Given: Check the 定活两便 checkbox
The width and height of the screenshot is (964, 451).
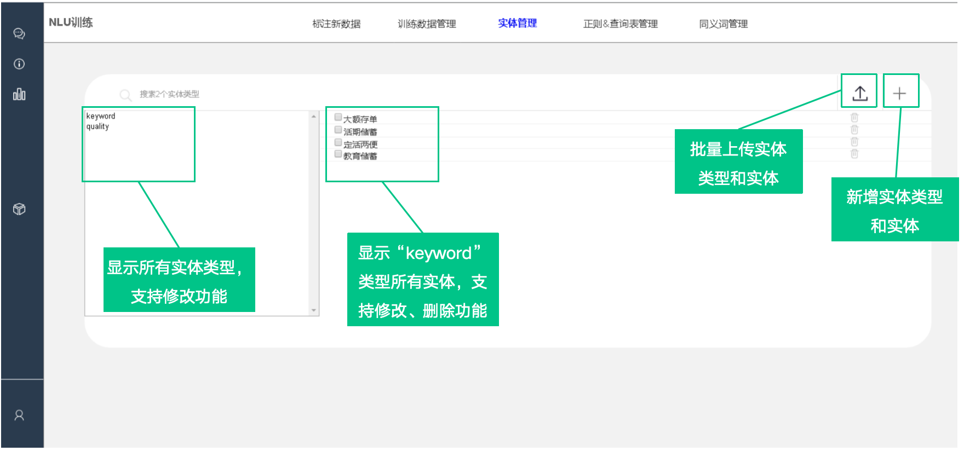Looking at the screenshot, I should coord(338,142).
